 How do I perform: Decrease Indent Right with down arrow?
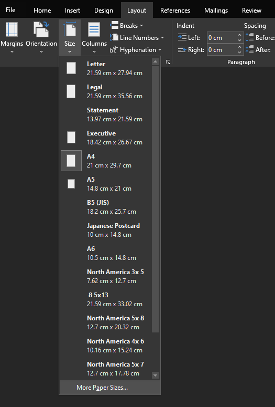click(x=239, y=53)
